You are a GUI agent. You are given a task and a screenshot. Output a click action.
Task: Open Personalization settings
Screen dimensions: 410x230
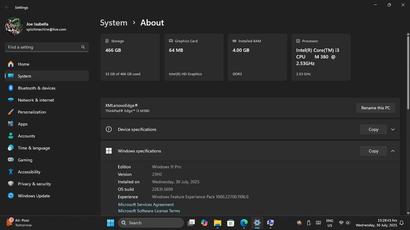(x=47, y=112)
